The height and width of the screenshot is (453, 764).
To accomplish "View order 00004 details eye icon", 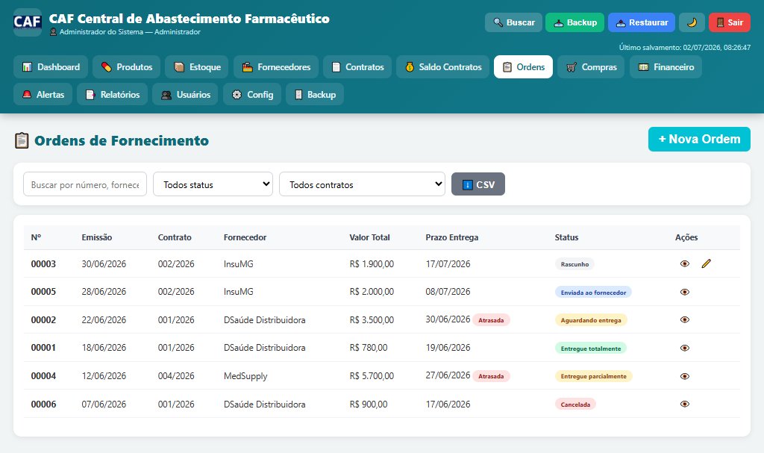I will click(x=685, y=376).
